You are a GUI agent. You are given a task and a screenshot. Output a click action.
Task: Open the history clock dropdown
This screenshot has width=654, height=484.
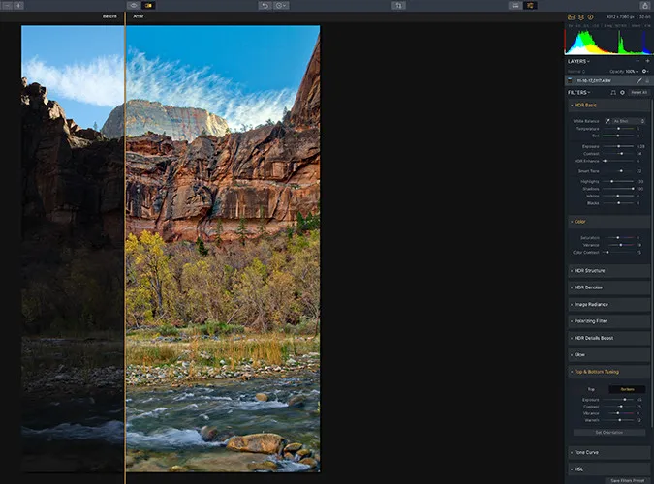(x=281, y=5)
